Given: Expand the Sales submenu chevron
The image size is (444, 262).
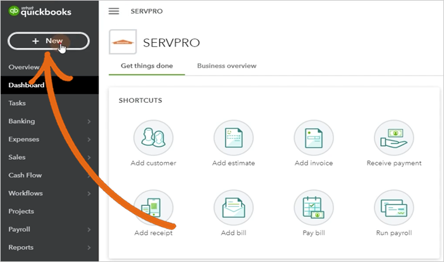Looking at the screenshot, I should tap(89, 157).
